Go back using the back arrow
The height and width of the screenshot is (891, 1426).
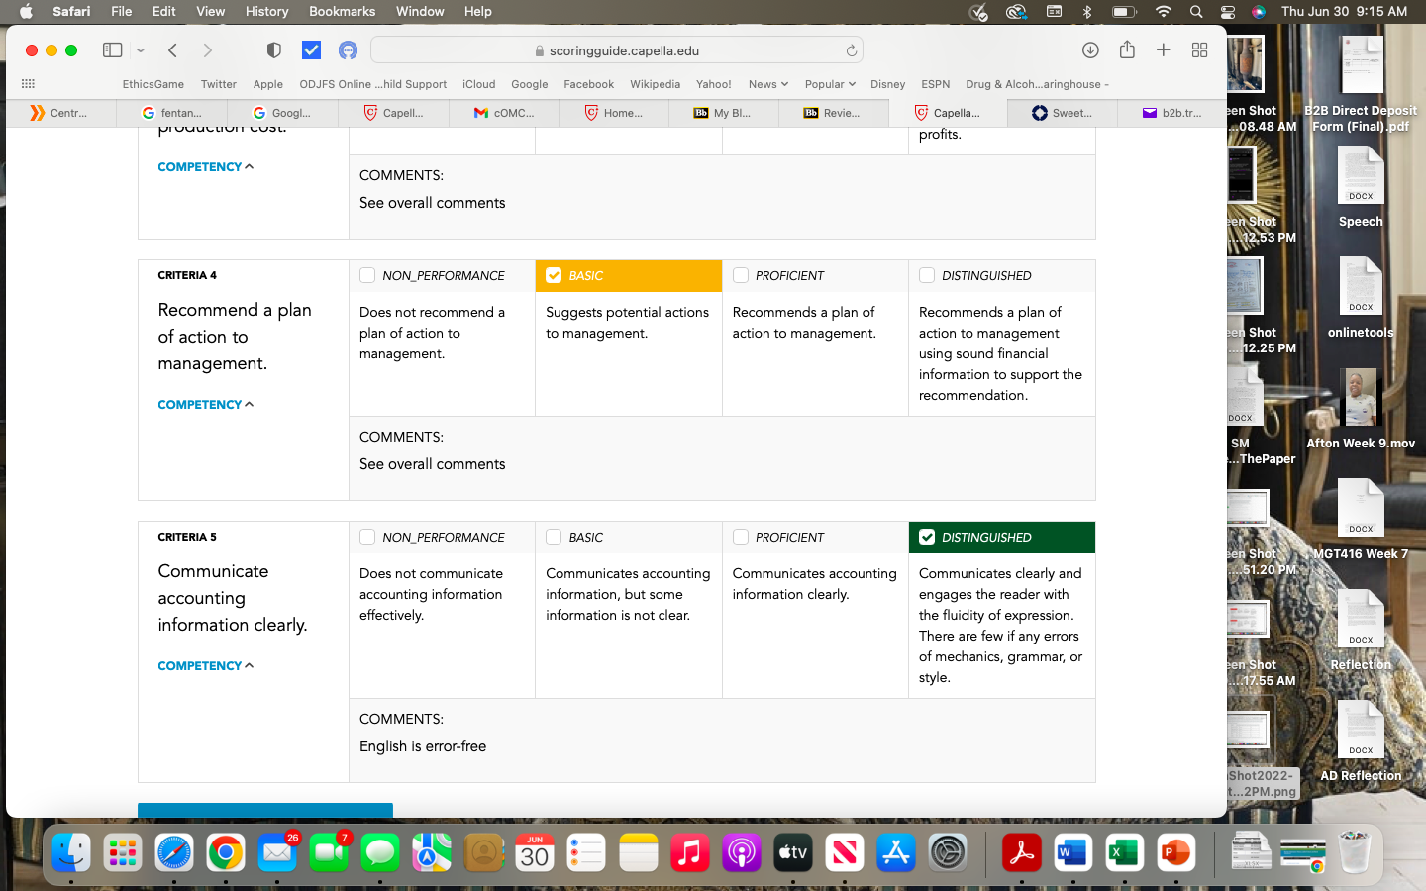point(172,50)
